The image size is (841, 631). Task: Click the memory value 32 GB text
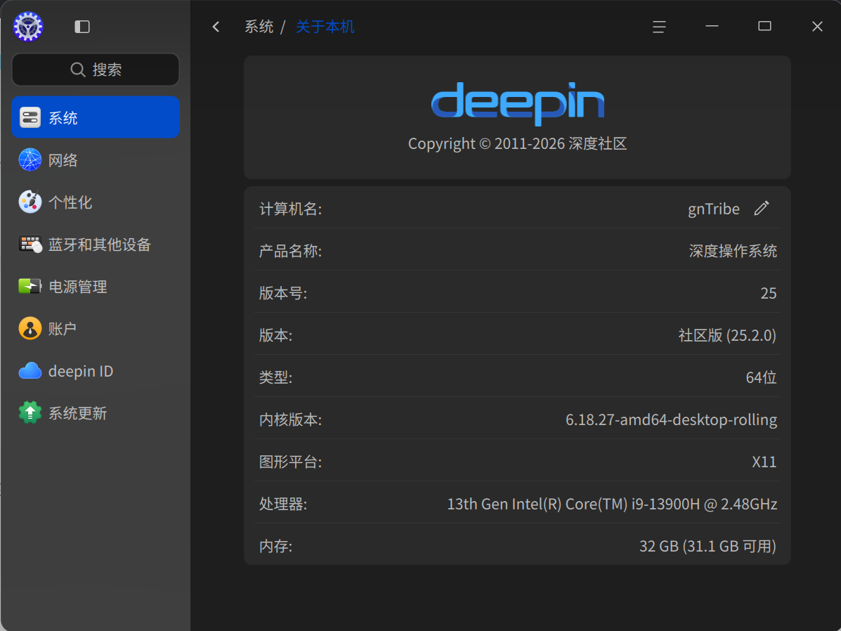click(x=708, y=546)
